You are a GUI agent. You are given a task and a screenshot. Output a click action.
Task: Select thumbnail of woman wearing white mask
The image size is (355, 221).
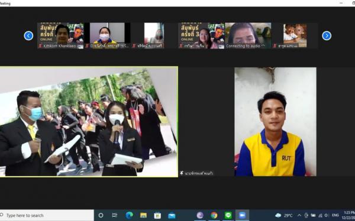pyautogui.click(x=107, y=35)
